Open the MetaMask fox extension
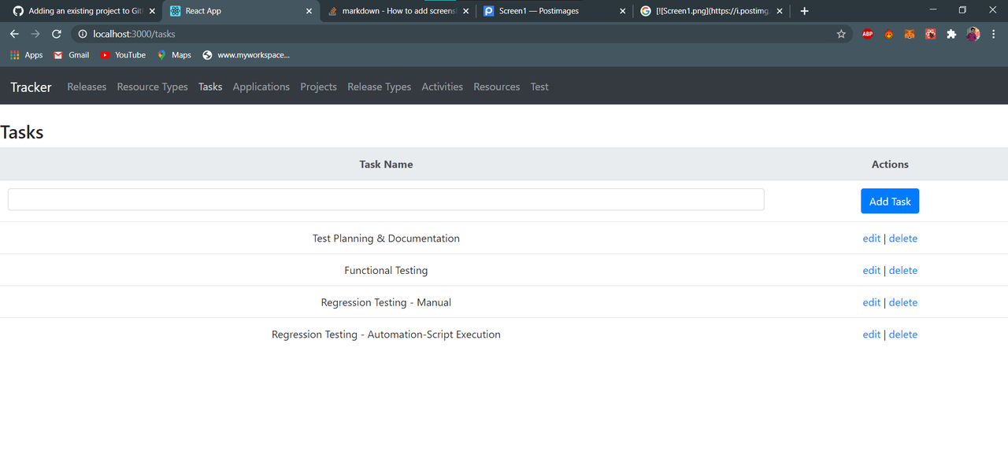The width and height of the screenshot is (1008, 455). (909, 34)
